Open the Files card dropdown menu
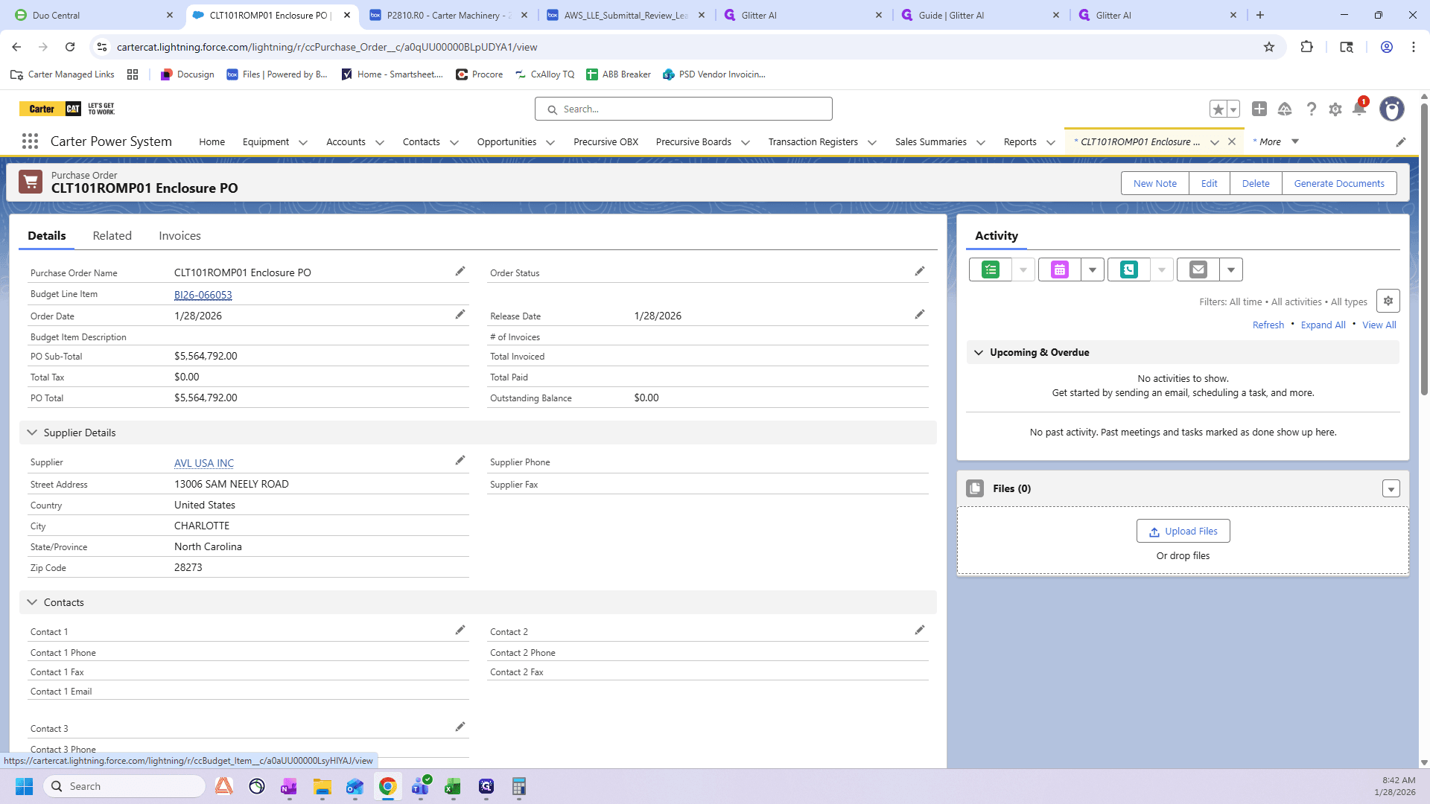1430x804 pixels. (1391, 489)
